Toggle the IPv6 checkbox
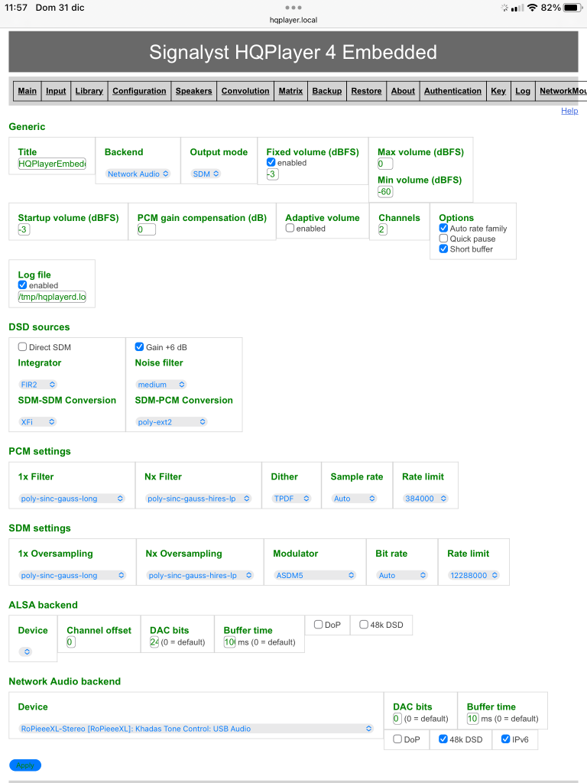The width and height of the screenshot is (587, 783). (x=505, y=739)
